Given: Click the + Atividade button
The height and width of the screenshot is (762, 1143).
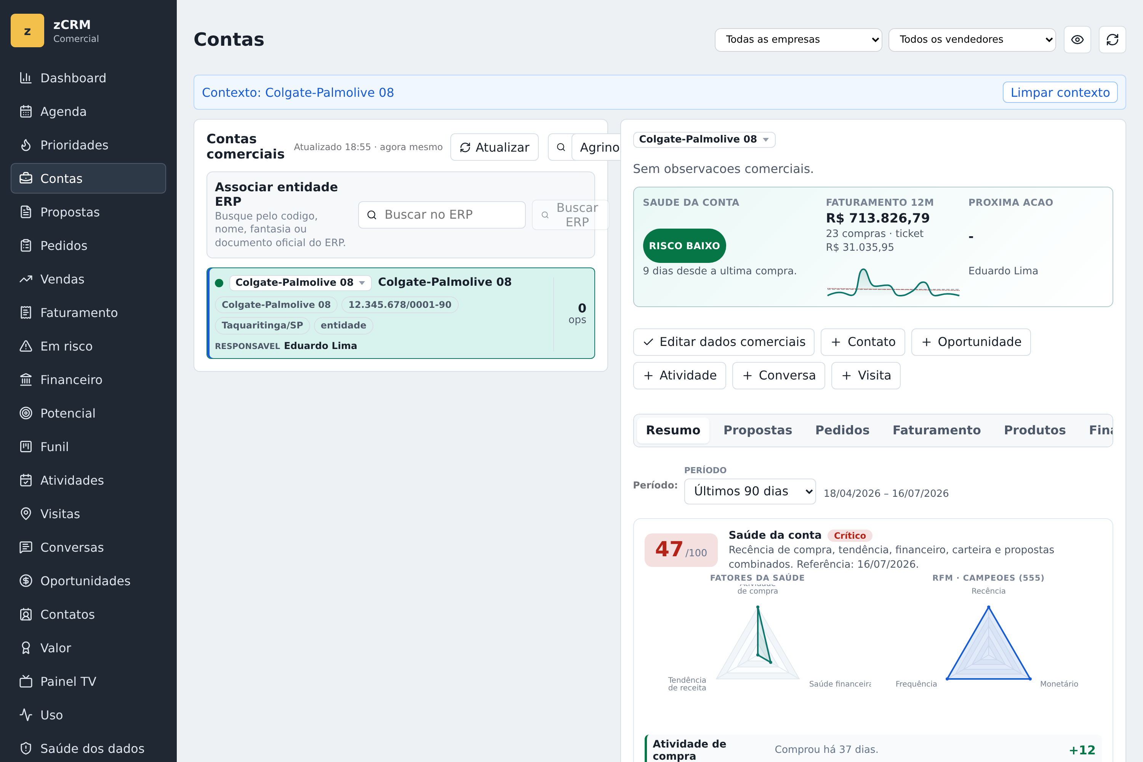Looking at the screenshot, I should 679,376.
